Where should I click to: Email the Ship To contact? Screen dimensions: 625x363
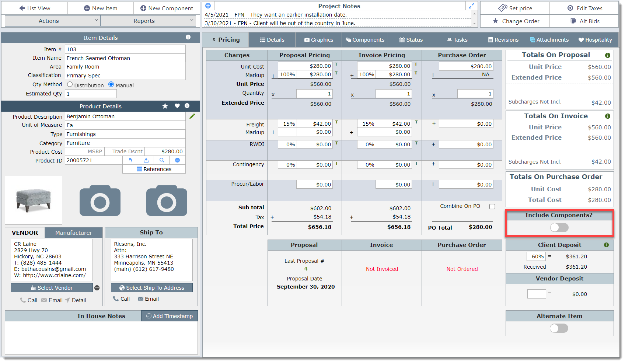click(x=148, y=299)
